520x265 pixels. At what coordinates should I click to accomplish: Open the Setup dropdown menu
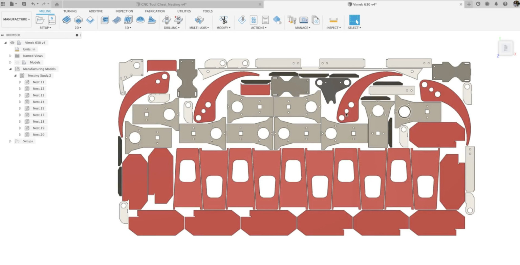click(45, 28)
